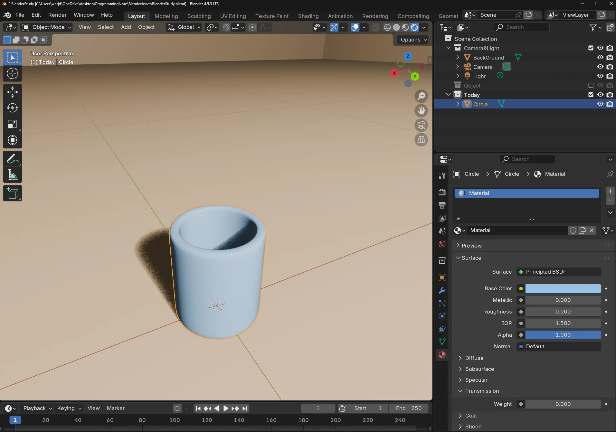Switch to the Shading workspace tab
This screenshot has width=616, height=432.
pos(308,16)
